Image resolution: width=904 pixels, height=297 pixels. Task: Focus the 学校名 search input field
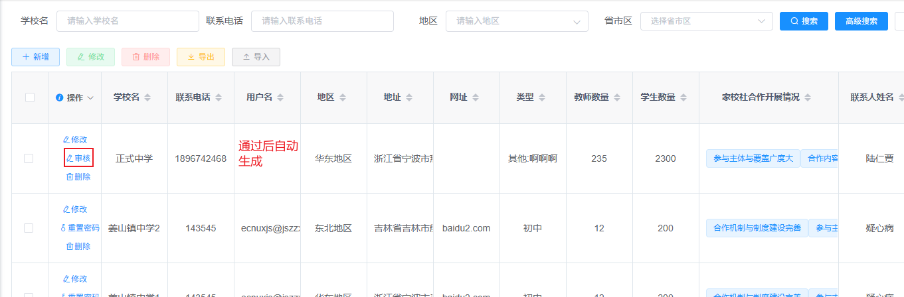point(128,21)
